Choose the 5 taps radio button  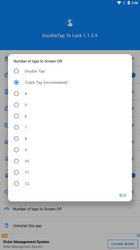70,105
